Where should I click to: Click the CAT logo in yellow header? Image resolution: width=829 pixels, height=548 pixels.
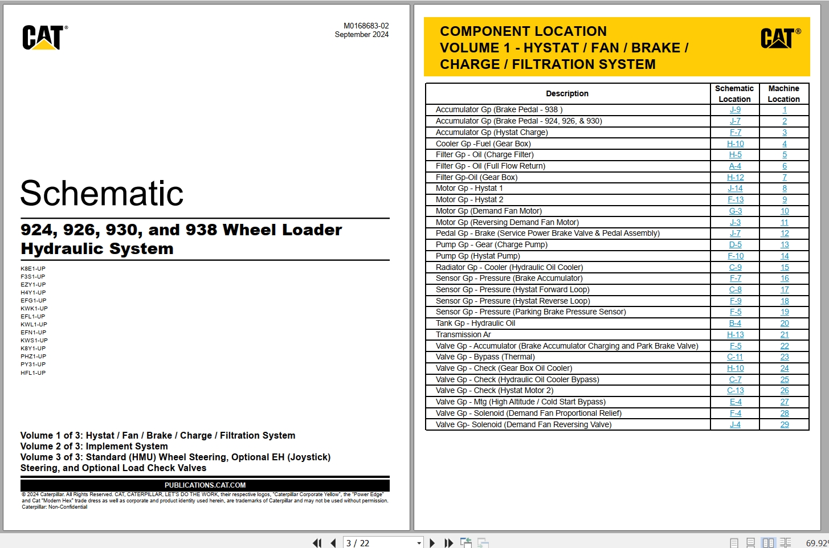781,38
